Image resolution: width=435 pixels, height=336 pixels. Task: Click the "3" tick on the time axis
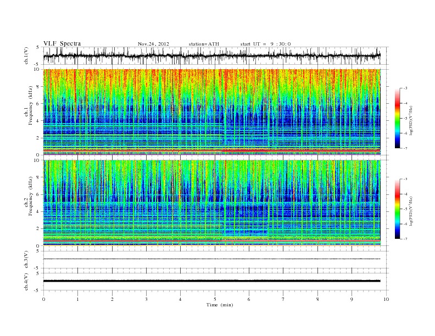[x=146, y=299]
